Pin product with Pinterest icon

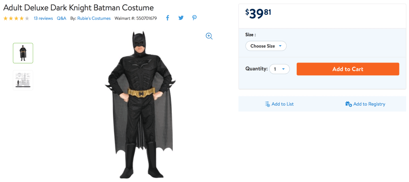pyautogui.click(x=194, y=18)
